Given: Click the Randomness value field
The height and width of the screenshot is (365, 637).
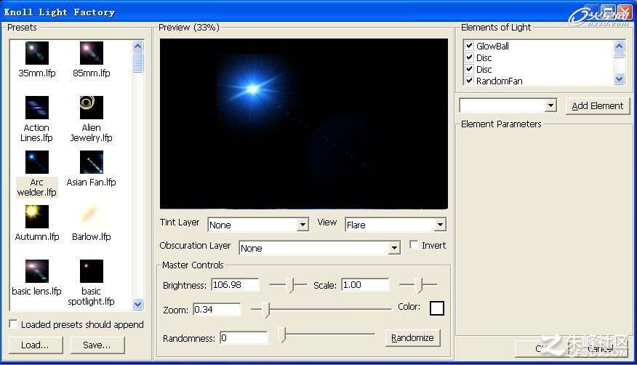Looking at the screenshot, I should 244,337.
